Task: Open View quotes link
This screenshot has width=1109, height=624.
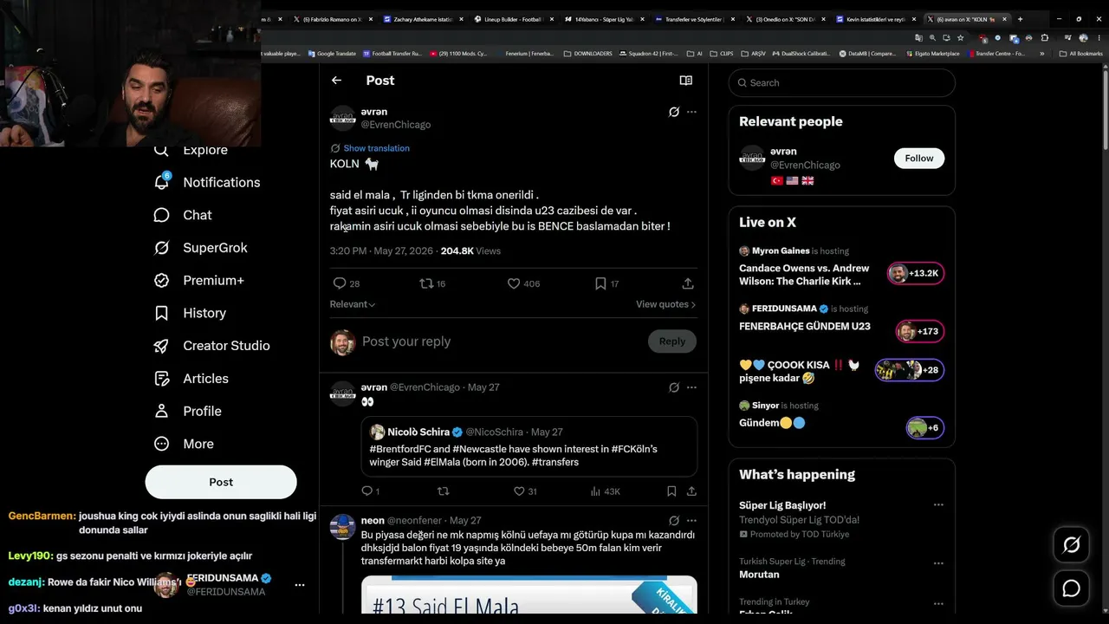Action: 666,304
